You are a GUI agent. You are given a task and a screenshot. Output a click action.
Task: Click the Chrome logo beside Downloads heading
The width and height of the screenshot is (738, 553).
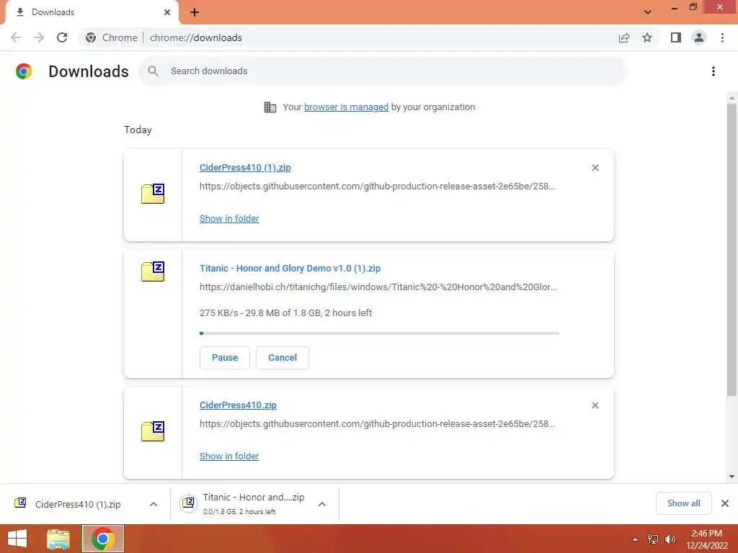(x=24, y=71)
